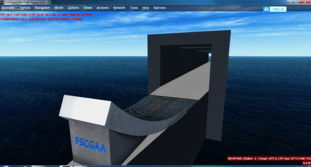Click the 'FRAMES/SEC = 64.5' text

click(13, 19)
